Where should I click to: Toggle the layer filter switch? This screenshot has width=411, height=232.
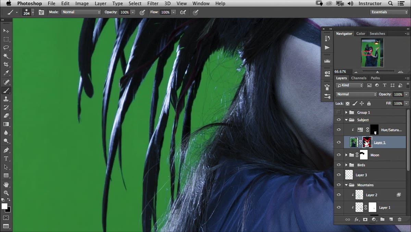[408, 85]
